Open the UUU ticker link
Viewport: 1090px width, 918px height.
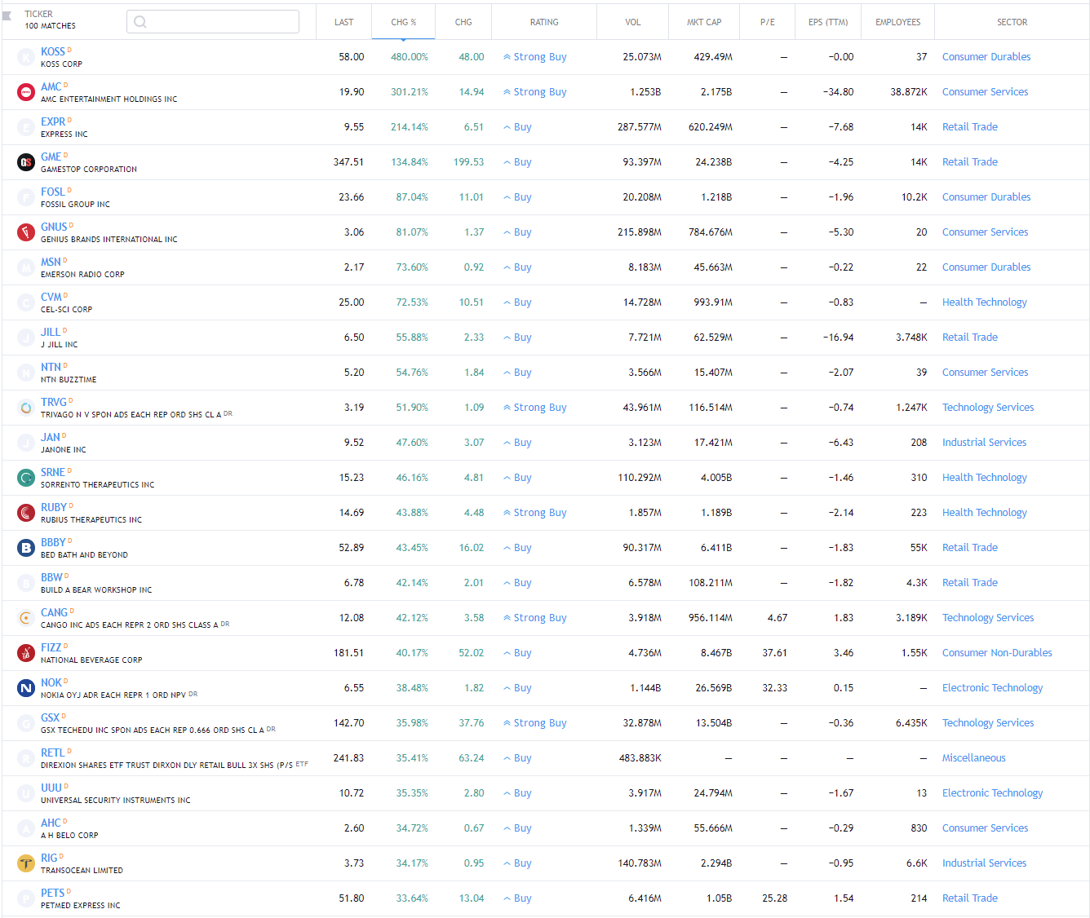pos(51,788)
